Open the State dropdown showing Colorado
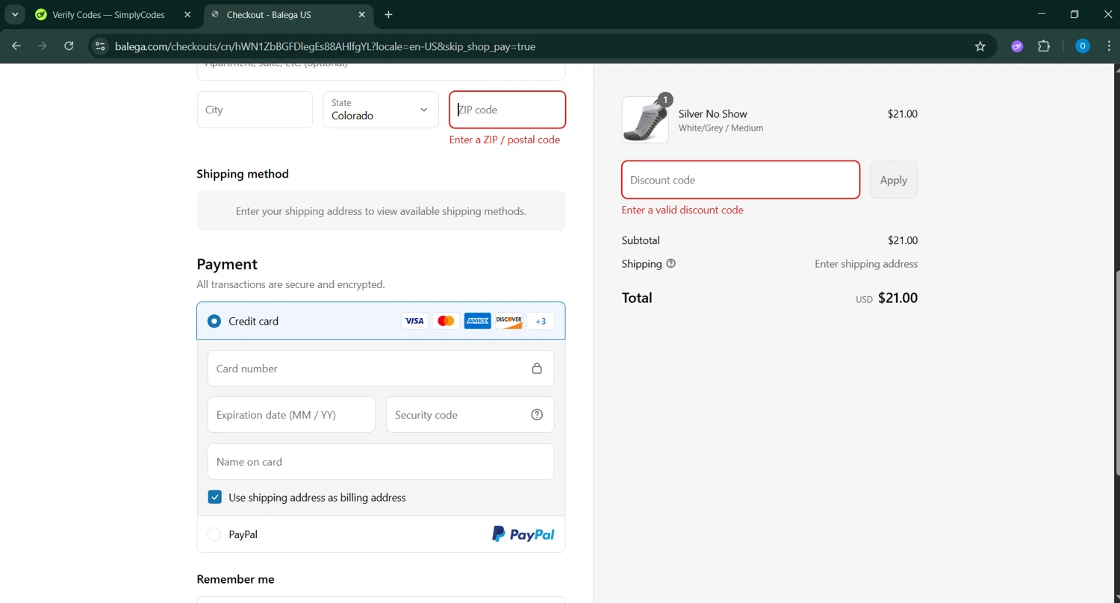This screenshot has width=1120, height=603. (x=381, y=110)
